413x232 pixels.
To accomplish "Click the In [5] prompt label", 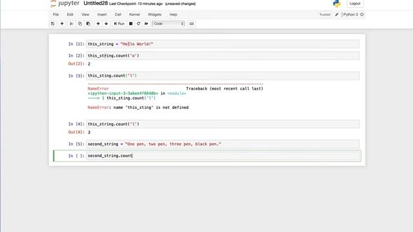I will (76, 144).
